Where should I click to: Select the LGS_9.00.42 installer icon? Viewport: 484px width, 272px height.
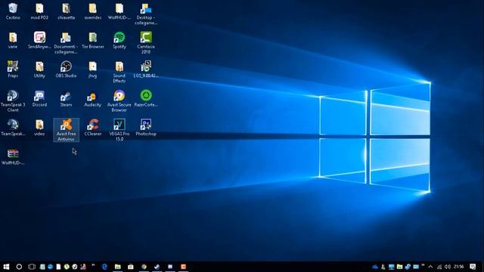pyautogui.click(x=146, y=70)
